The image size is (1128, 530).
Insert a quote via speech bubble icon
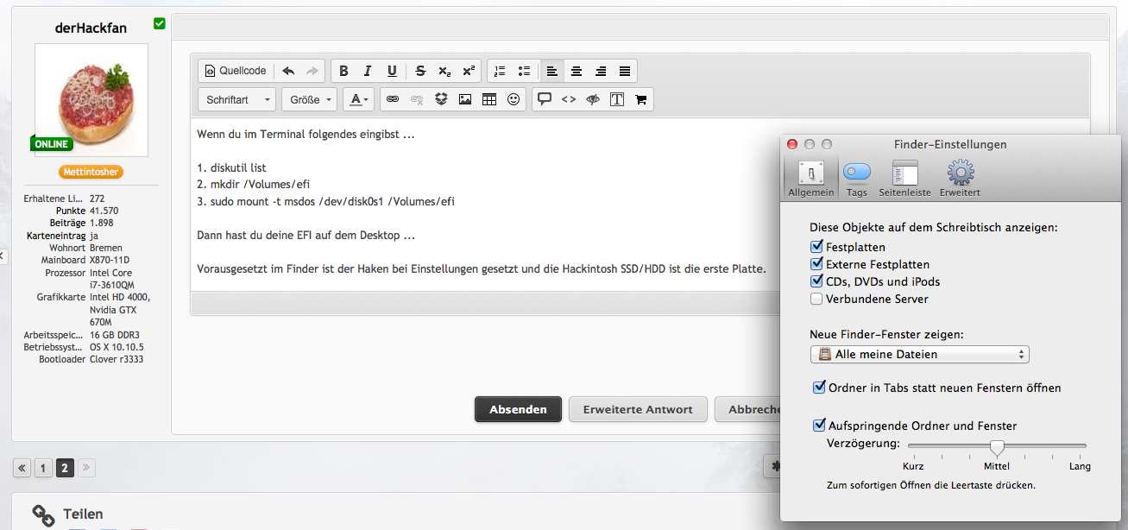545,99
